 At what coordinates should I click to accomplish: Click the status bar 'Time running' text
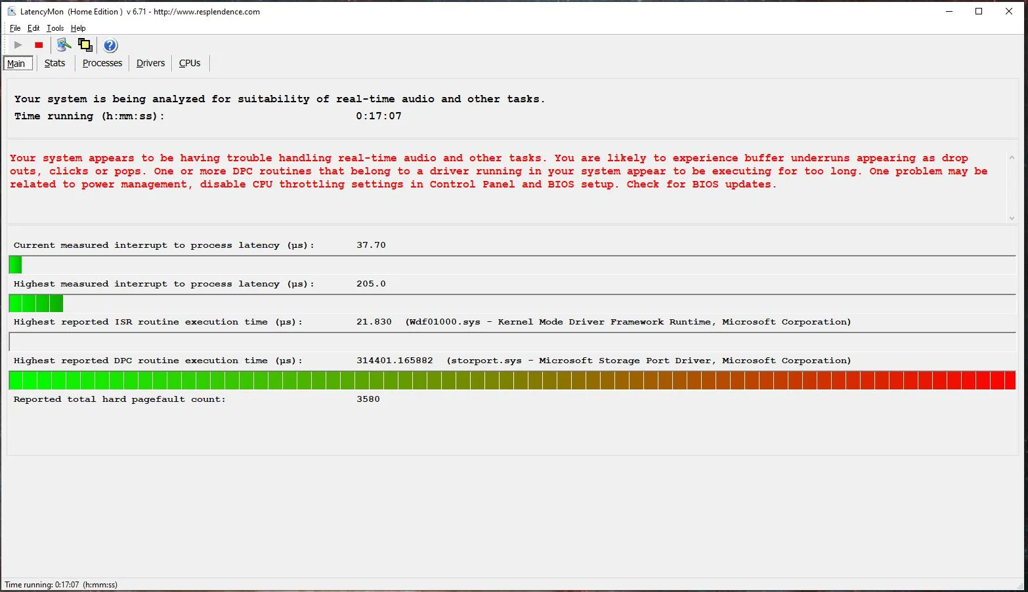[61, 585]
